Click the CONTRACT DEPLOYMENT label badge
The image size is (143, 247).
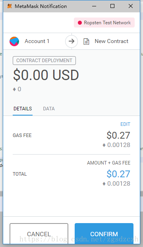pos(44,61)
